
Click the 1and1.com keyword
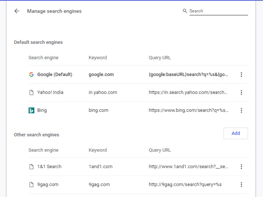click(x=101, y=167)
